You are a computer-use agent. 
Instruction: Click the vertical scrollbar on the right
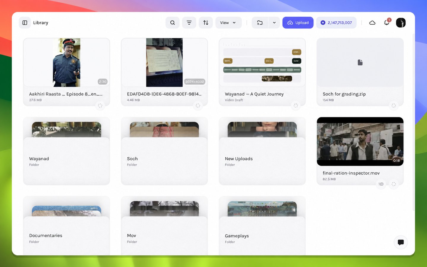pyautogui.click(x=414, y=122)
